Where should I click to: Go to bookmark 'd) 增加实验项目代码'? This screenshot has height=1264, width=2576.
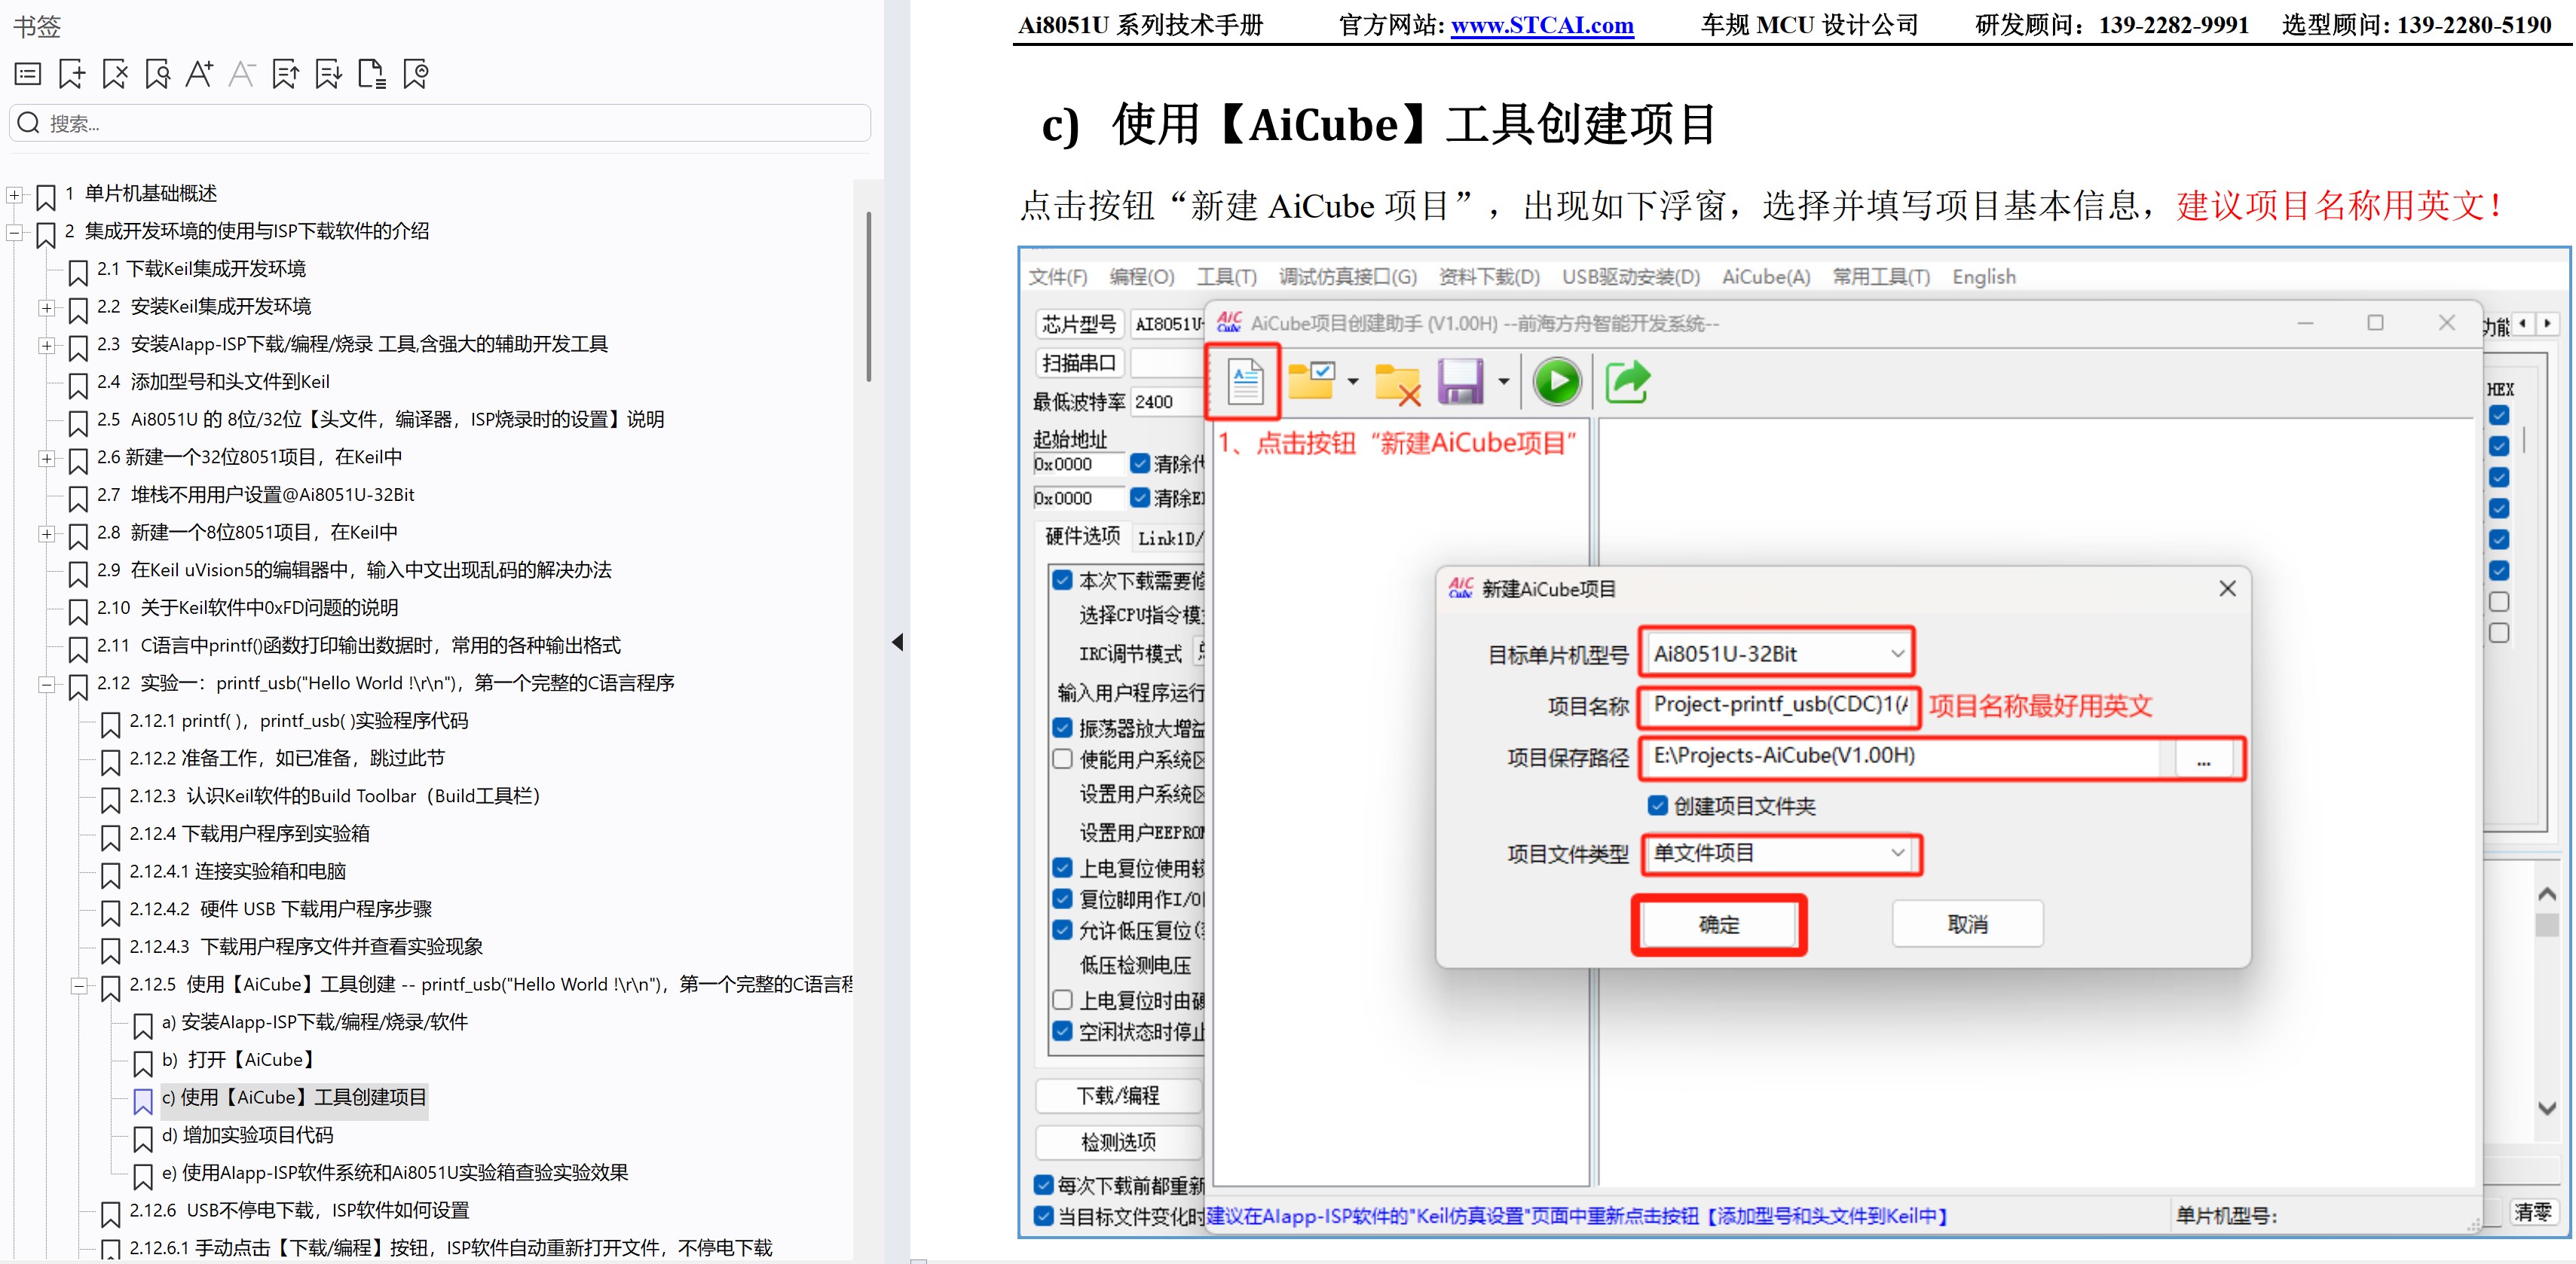(248, 1135)
